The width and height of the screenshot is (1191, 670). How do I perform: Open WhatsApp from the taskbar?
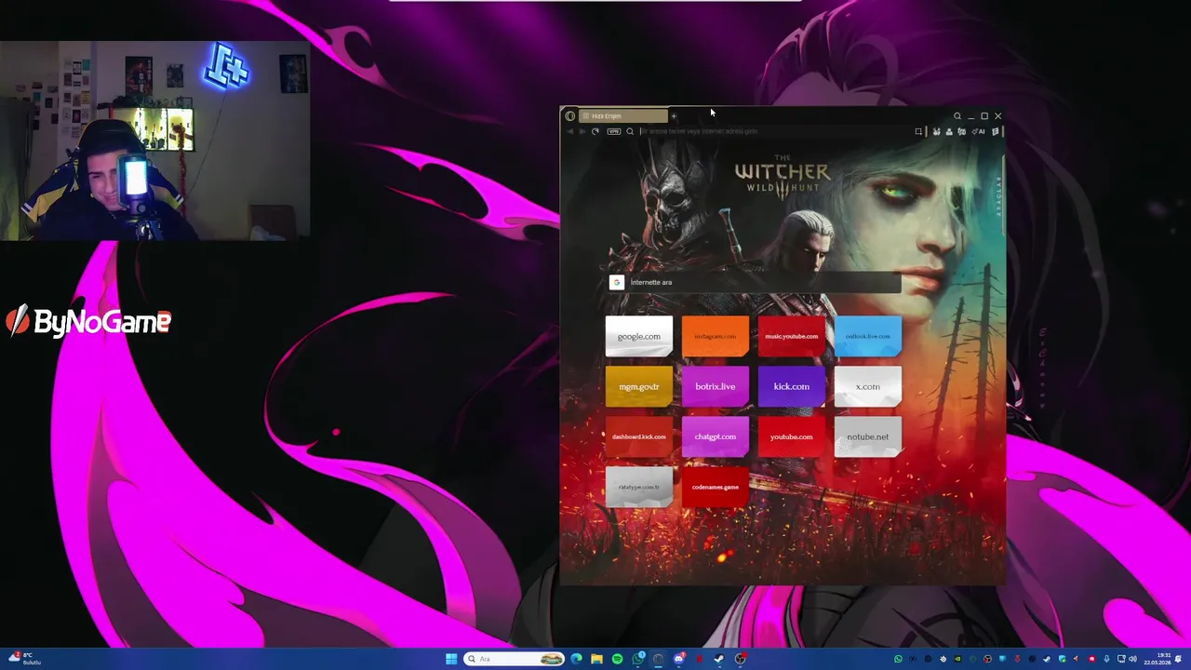[638, 659]
